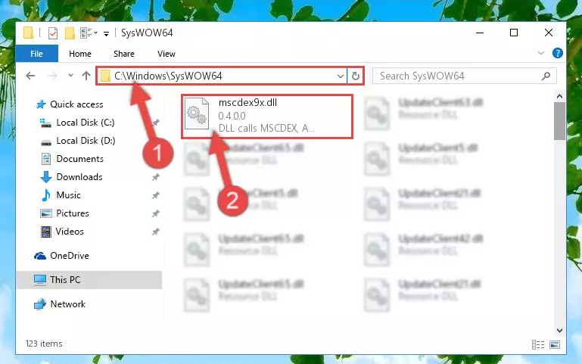Click the Quick access star icon
Screen dimensions: 582x364
tap(40, 104)
